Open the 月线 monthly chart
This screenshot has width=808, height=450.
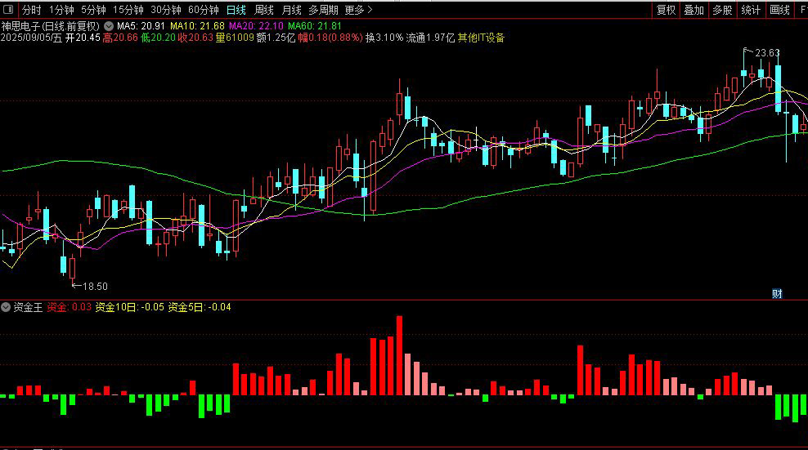coord(291,10)
